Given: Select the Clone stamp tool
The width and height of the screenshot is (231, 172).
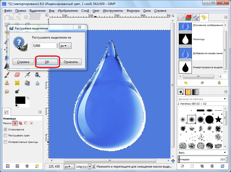Looking at the screenshot, I should 7,83.
